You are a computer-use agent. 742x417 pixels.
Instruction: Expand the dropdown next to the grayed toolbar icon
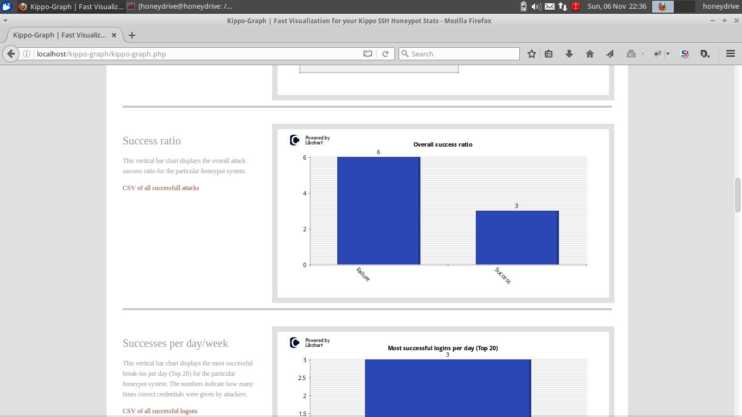(643, 54)
